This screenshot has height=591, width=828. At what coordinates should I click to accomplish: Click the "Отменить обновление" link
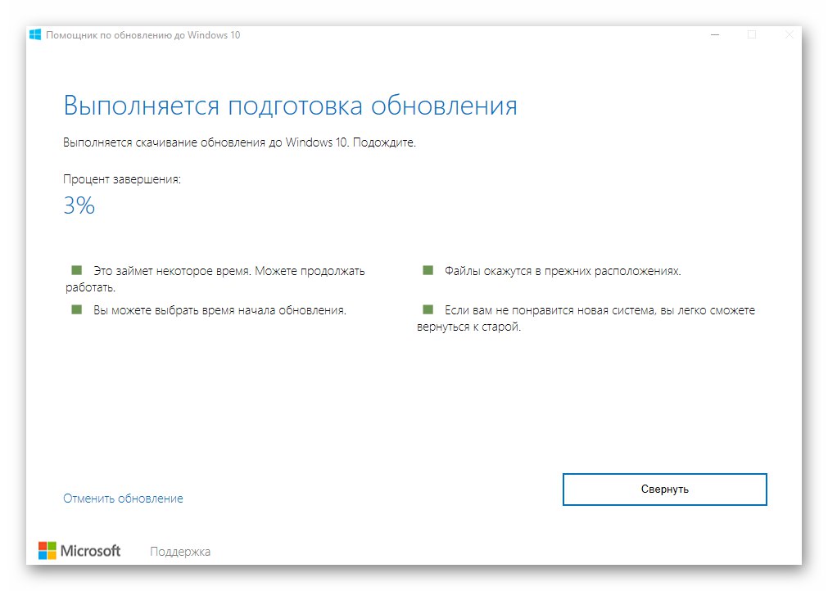pyautogui.click(x=123, y=498)
